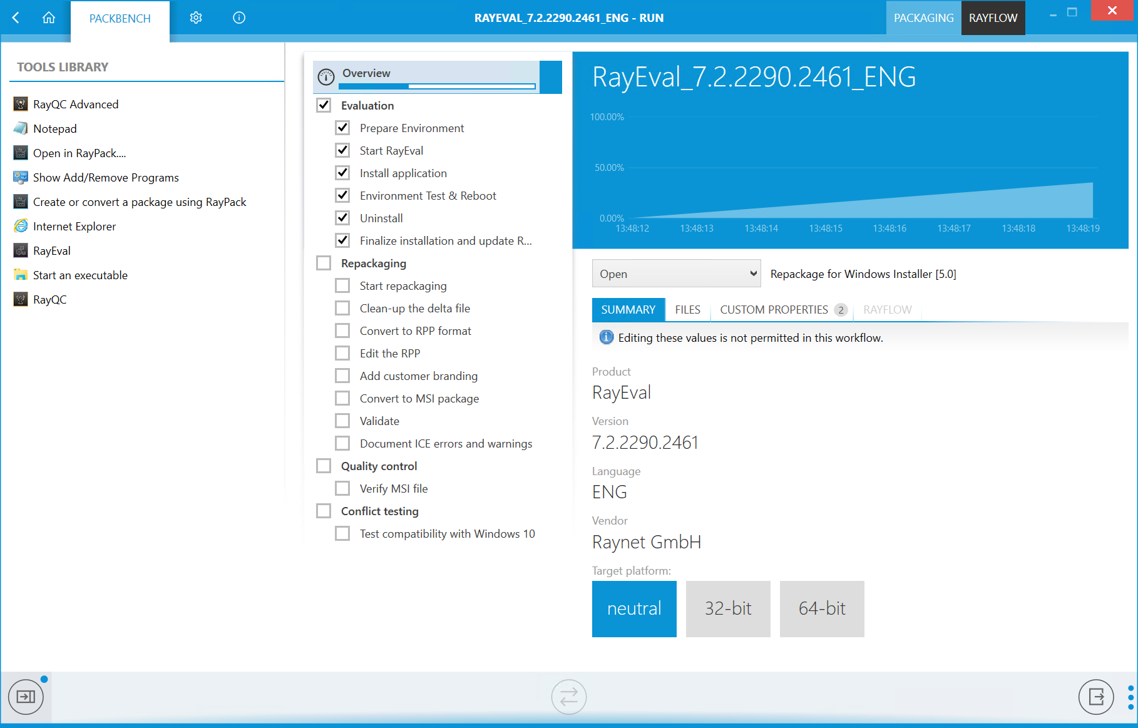The image size is (1138, 728).
Task: Enable the Repackaging phase checkbox
Action: (x=324, y=263)
